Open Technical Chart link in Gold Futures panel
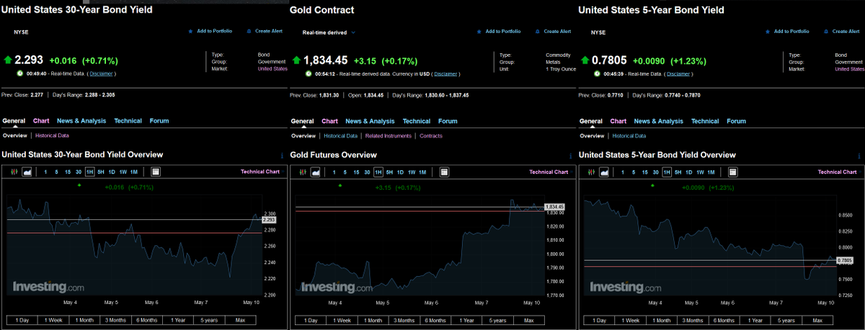The height and width of the screenshot is (330, 865). (x=549, y=172)
